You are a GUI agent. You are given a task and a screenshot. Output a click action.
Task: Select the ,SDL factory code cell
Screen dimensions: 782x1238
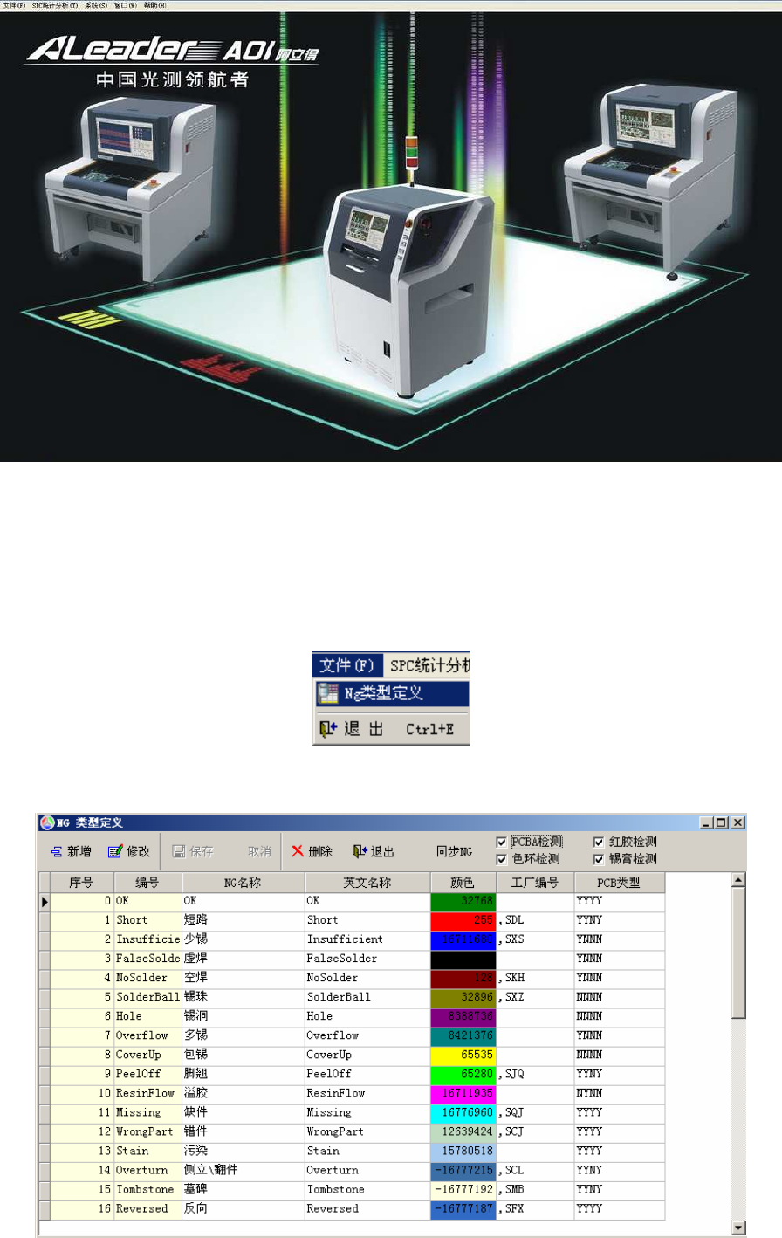tap(535, 920)
